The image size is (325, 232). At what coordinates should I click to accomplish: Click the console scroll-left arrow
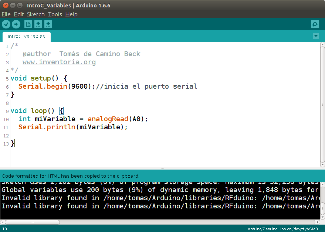(3, 222)
